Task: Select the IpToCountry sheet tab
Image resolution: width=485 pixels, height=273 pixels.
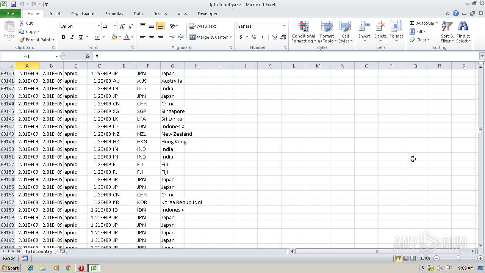Action: (x=39, y=251)
